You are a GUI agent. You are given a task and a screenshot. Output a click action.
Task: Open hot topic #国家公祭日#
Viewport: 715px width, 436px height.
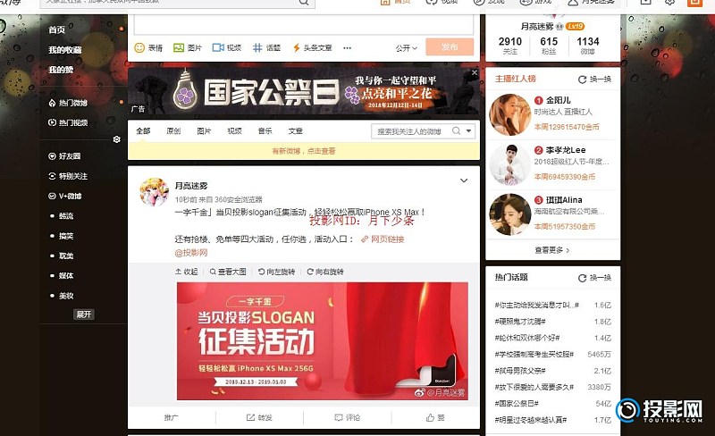(517, 404)
